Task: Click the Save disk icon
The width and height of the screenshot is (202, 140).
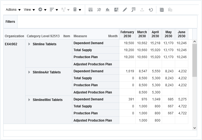Action: coord(91,10)
